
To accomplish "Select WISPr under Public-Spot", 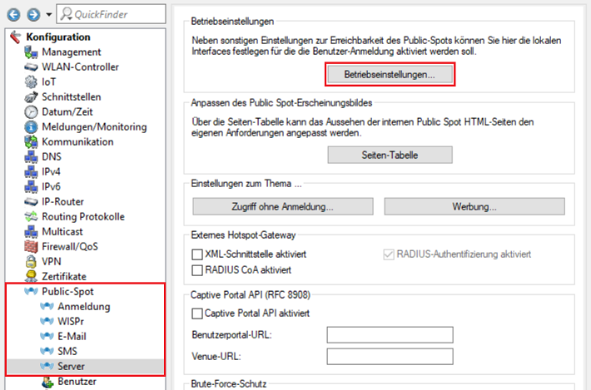I will 71,321.
